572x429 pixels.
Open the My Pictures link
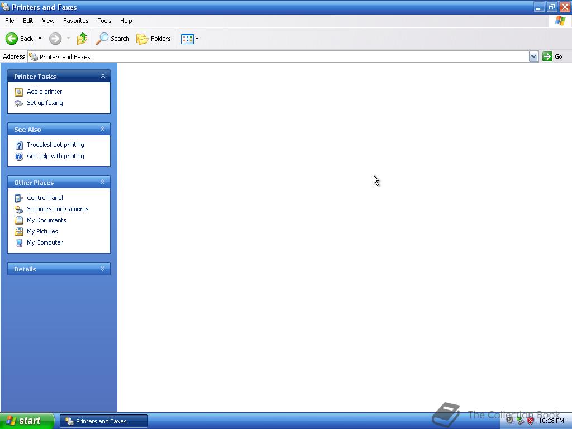click(42, 231)
